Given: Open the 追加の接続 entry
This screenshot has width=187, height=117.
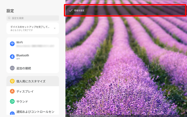Looking at the screenshot, I should point(33,68).
